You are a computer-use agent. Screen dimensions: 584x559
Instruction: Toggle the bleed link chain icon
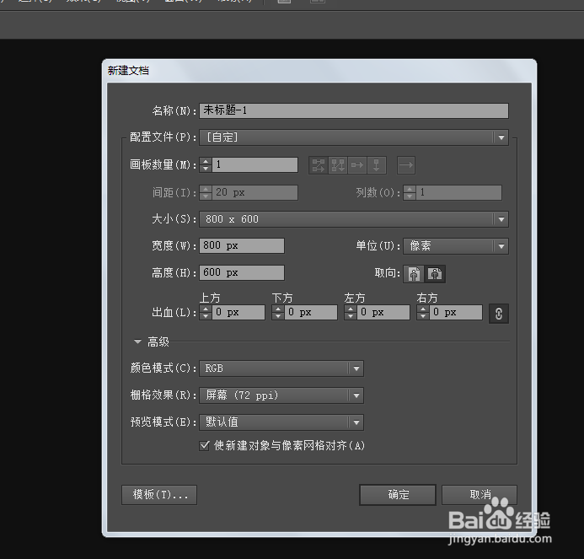click(499, 314)
